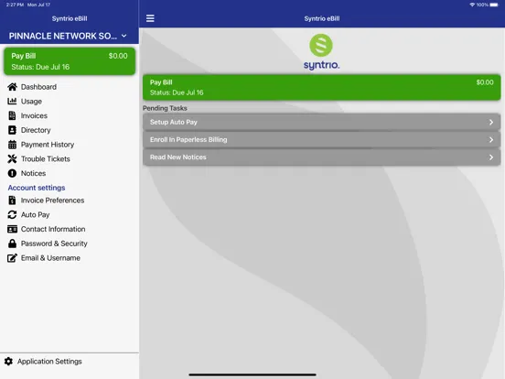
Task: Click the Password & Security lock icon
Action: coord(12,244)
